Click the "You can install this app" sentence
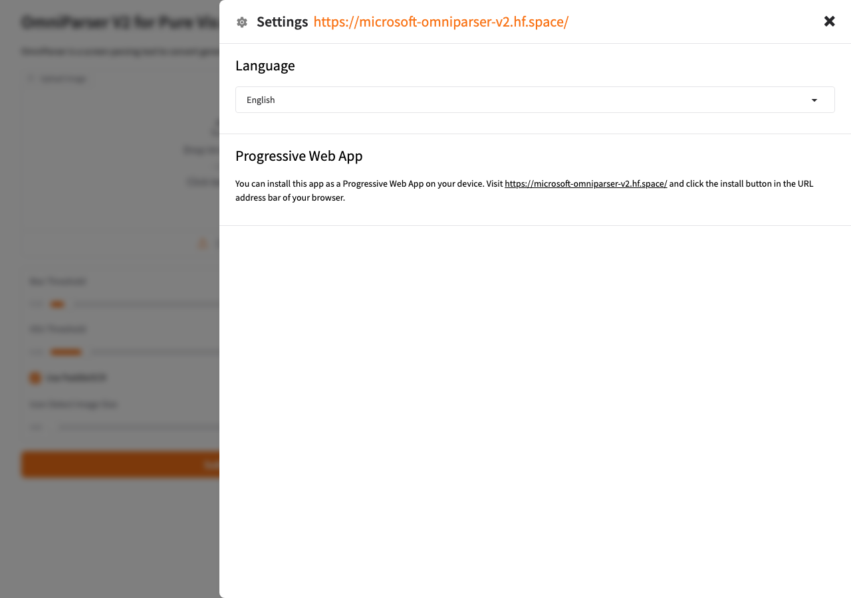Screen dimensions: 851x598 (x=524, y=191)
